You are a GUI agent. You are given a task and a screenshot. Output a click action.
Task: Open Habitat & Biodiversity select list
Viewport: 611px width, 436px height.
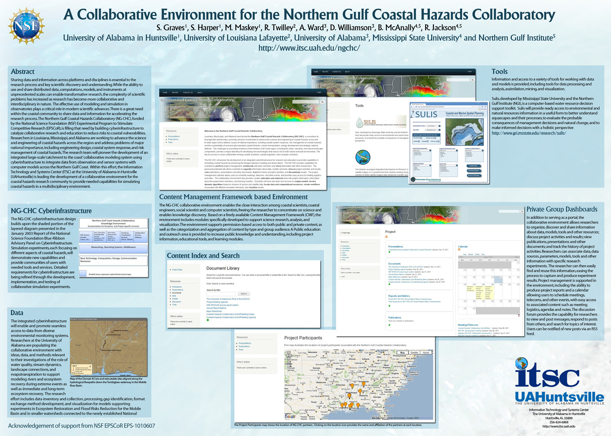point(474,150)
